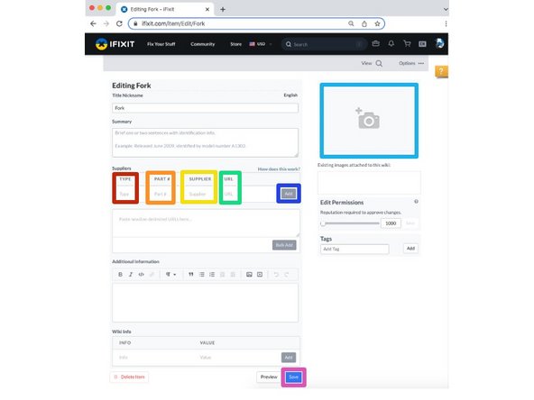Open Fix Your Stuff menu
Viewport: 534px width, 400px height.
pos(161,44)
